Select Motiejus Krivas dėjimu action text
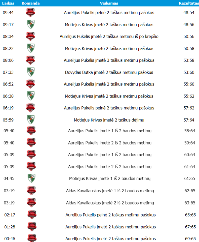Screen dimensions: 199x242 pyautogui.click(x=109, y=120)
